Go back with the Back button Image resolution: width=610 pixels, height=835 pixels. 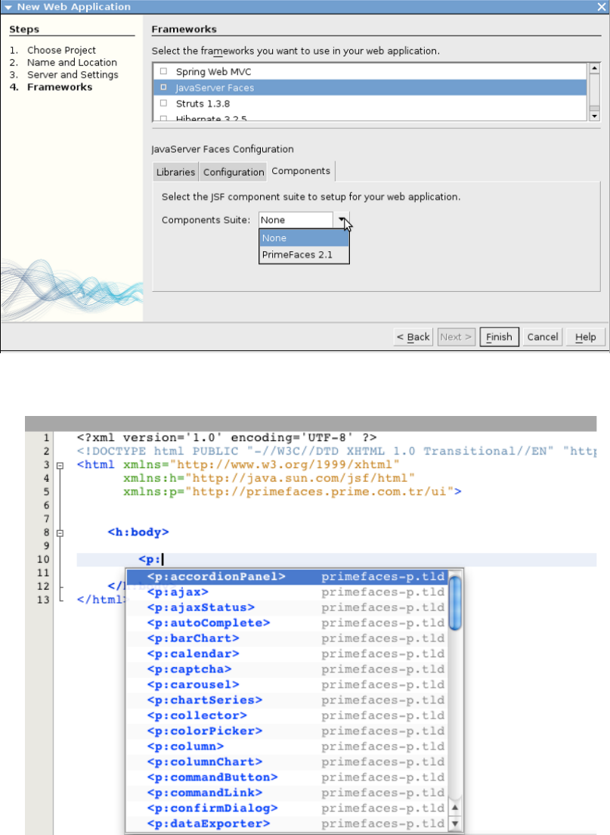point(413,337)
